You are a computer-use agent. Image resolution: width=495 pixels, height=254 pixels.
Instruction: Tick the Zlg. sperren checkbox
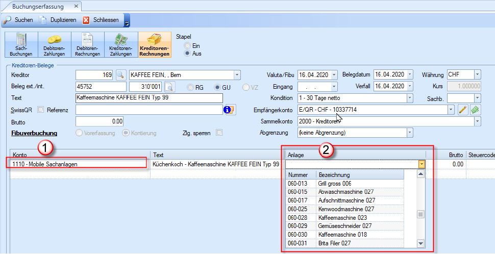click(x=219, y=133)
